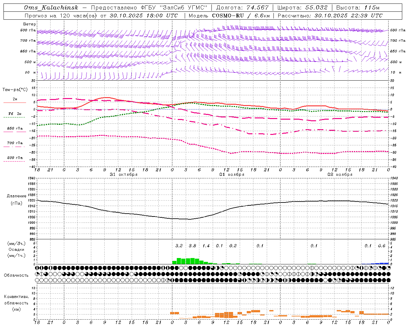Click the 500 м wind level label on left

[30, 62]
